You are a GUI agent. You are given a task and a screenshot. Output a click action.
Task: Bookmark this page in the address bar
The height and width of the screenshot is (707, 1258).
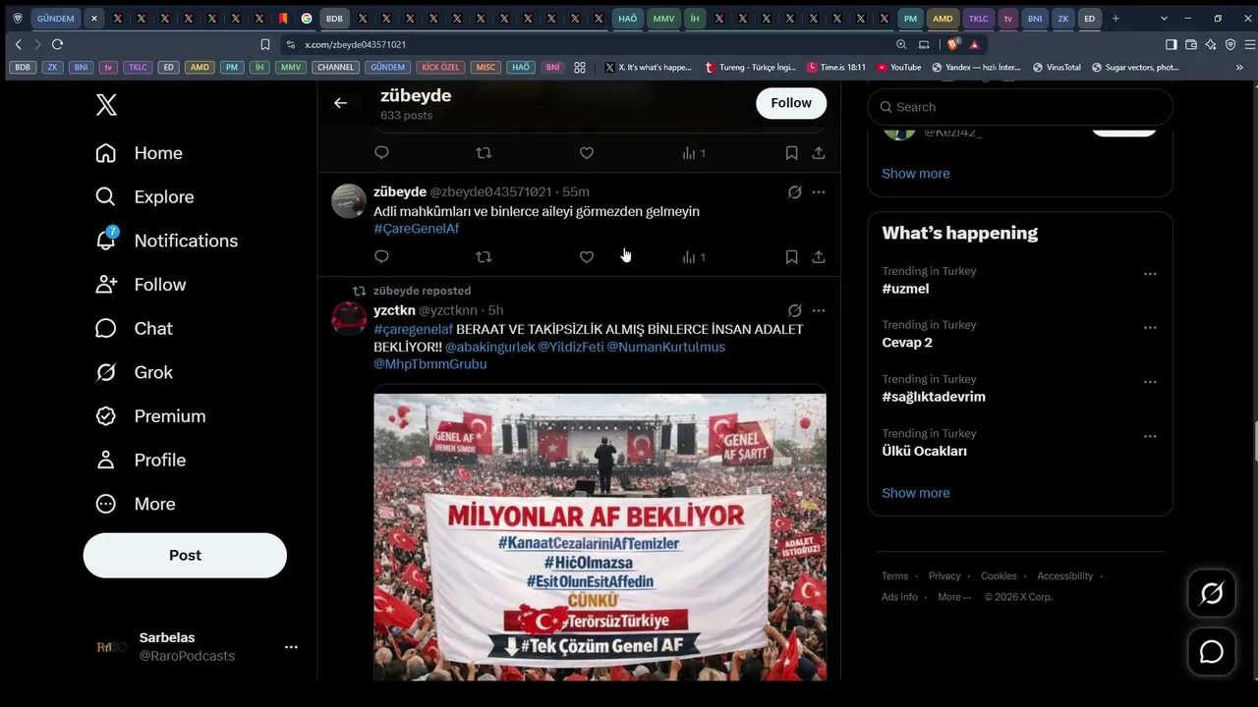pyautogui.click(x=265, y=44)
